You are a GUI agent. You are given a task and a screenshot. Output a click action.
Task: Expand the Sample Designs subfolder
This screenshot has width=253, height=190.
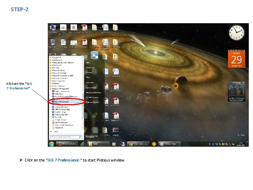coord(59,120)
